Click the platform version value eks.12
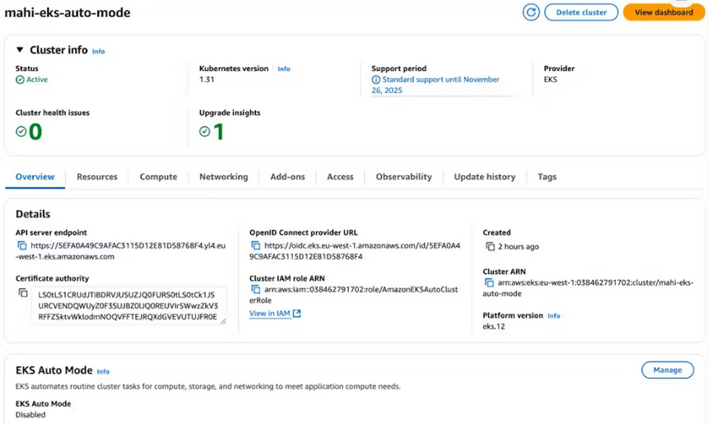Image resolution: width=708 pixels, height=424 pixels. click(x=493, y=327)
